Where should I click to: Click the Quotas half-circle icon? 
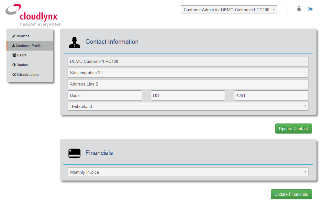pos(14,65)
